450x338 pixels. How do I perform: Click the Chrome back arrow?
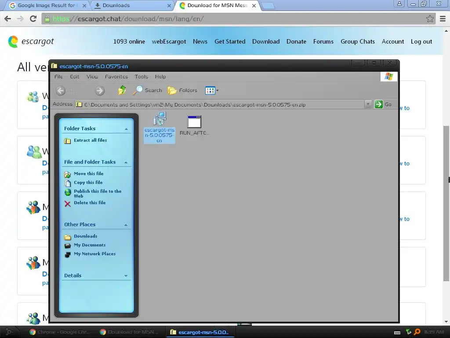(8, 19)
